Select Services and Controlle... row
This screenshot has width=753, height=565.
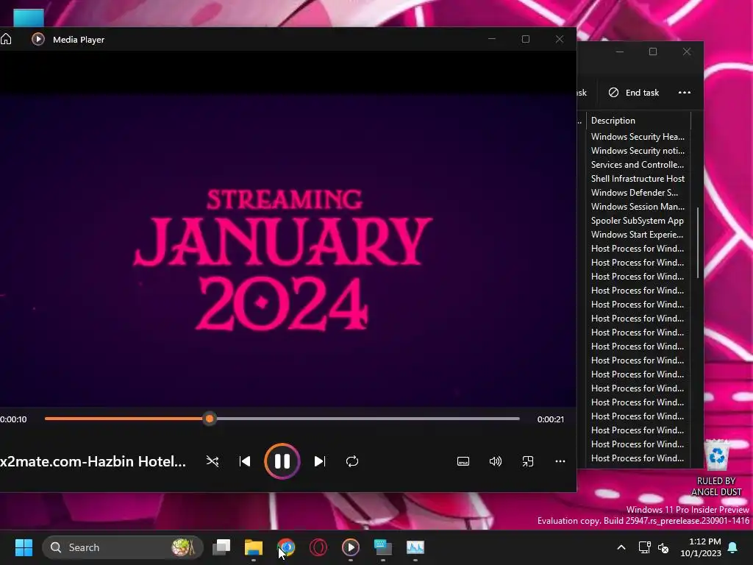pyautogui.click(x=638, y=164)
